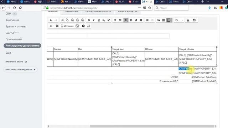Screen dimensions: 228x128
Task: Go back with browser back arrow
Action: (3, 8)
